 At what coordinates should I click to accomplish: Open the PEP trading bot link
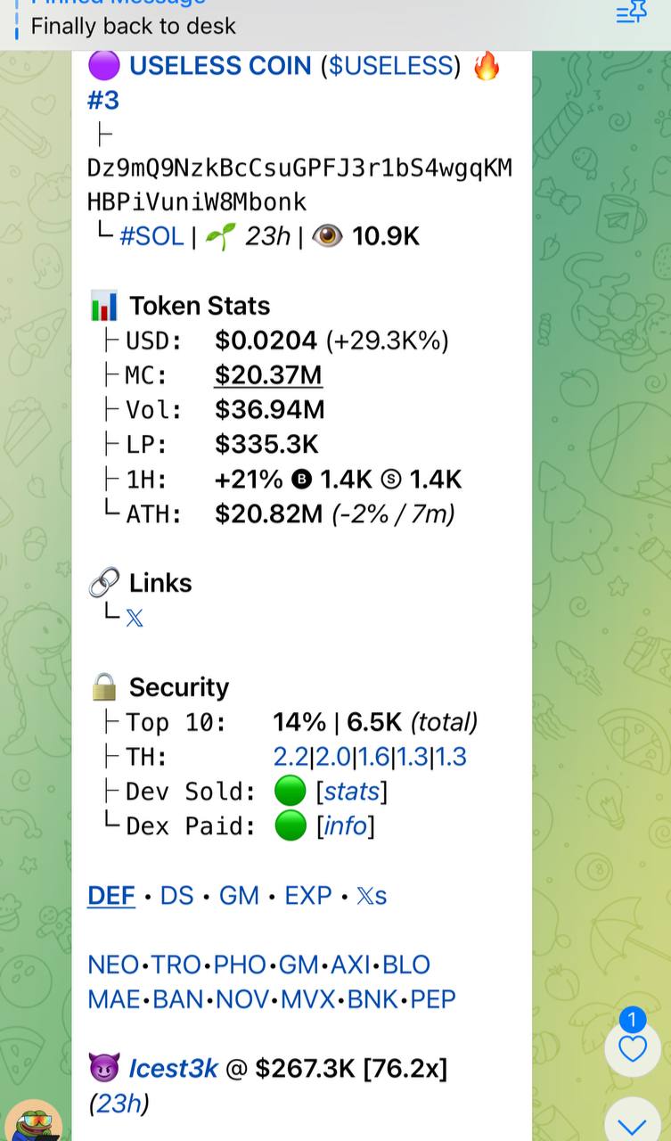point(433,999)
